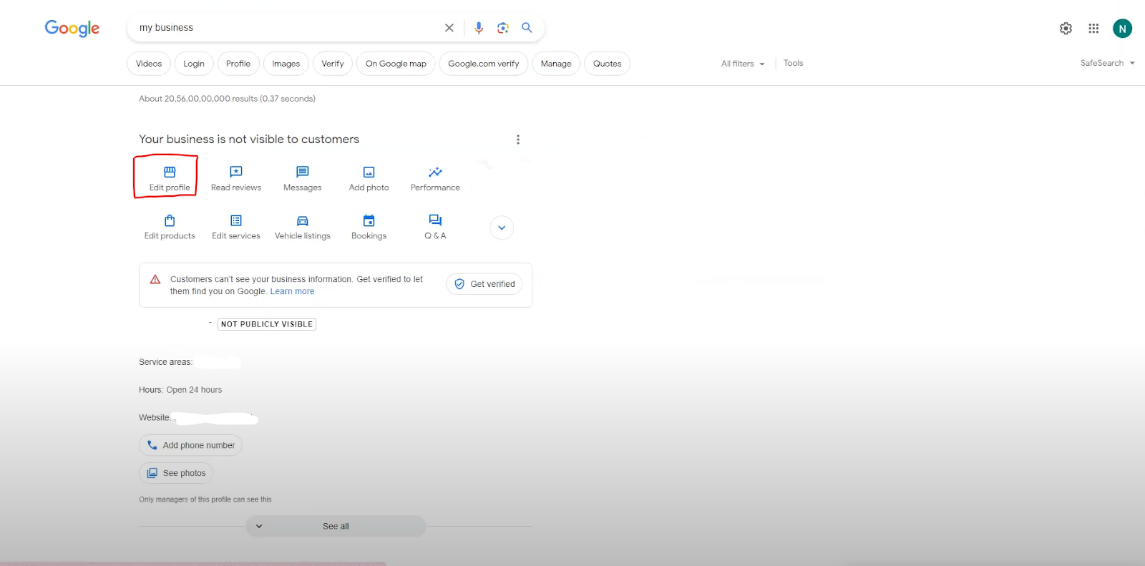Click the results count text

[x=227, y=99]
